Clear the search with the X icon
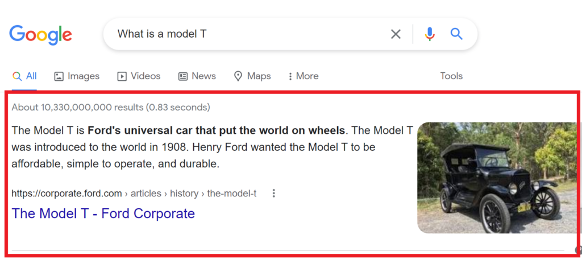582x263 pixels. point(396,34)
